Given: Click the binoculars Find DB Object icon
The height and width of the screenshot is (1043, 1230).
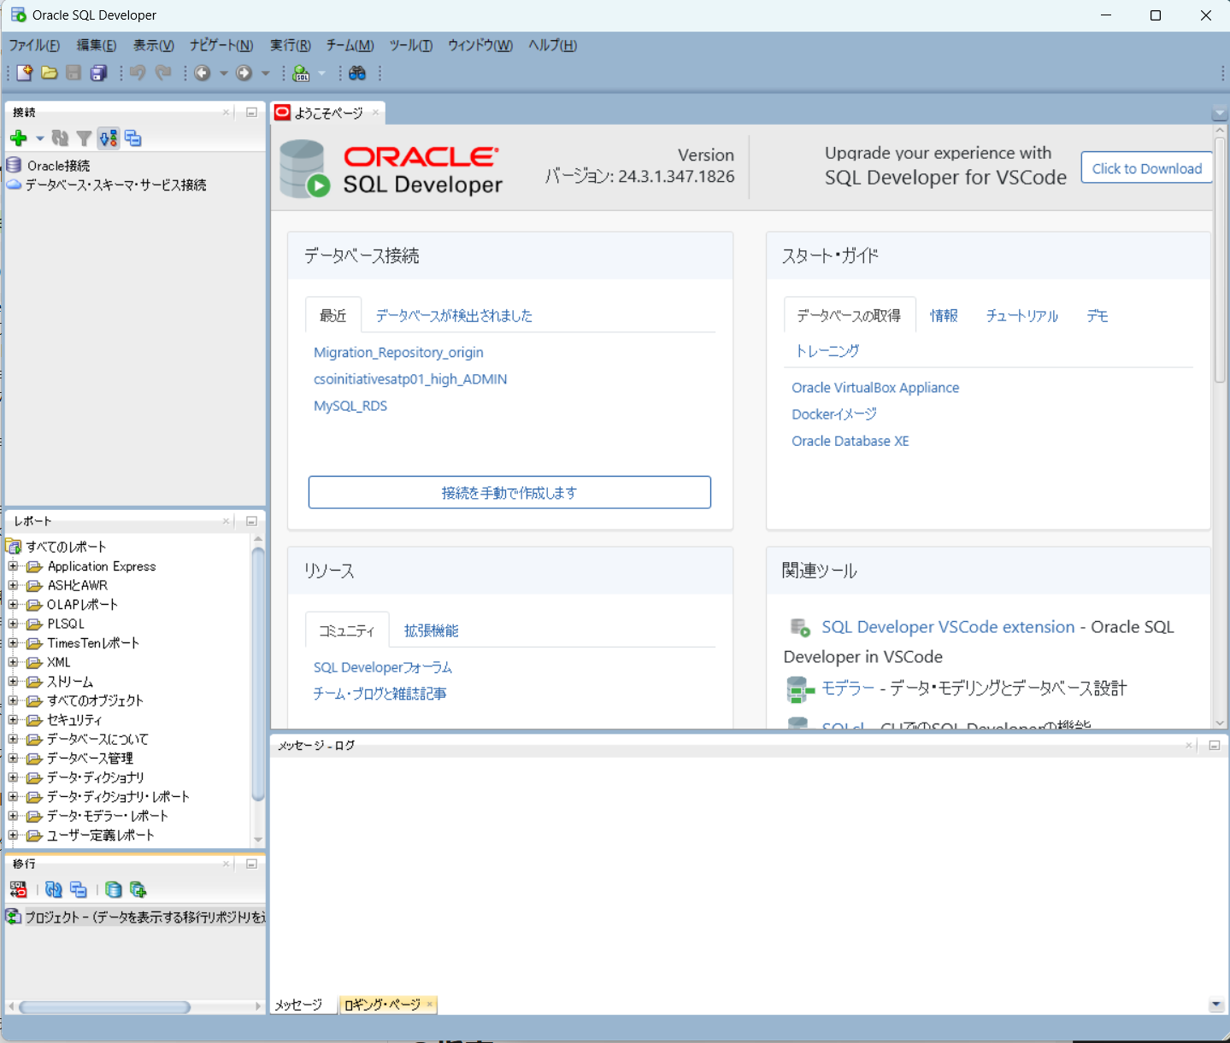Looking at the screenshot, I should (x=357, y=73).
